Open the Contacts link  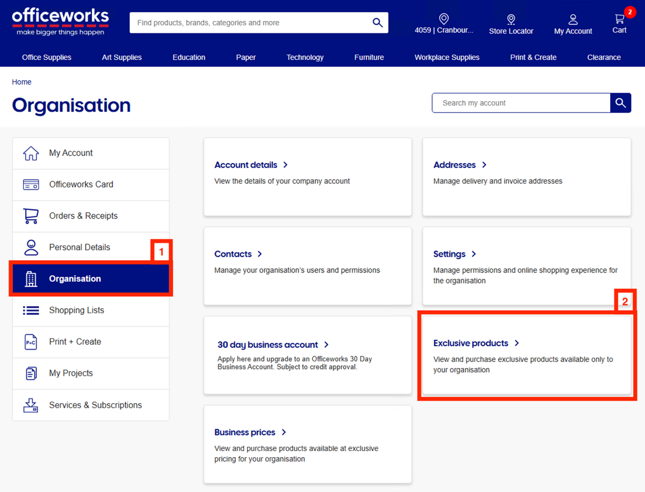(x=233, y=254)
